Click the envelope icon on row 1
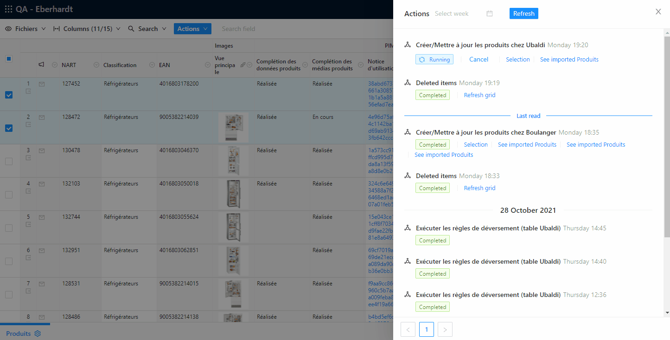Viewport: 670px width, 340px height. (42, 84)
